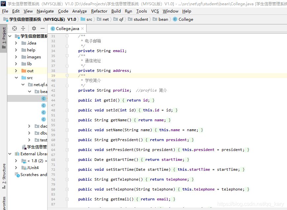Expand folded setId method on line 48
Screen dimensions: 287x210
[67, 110]
